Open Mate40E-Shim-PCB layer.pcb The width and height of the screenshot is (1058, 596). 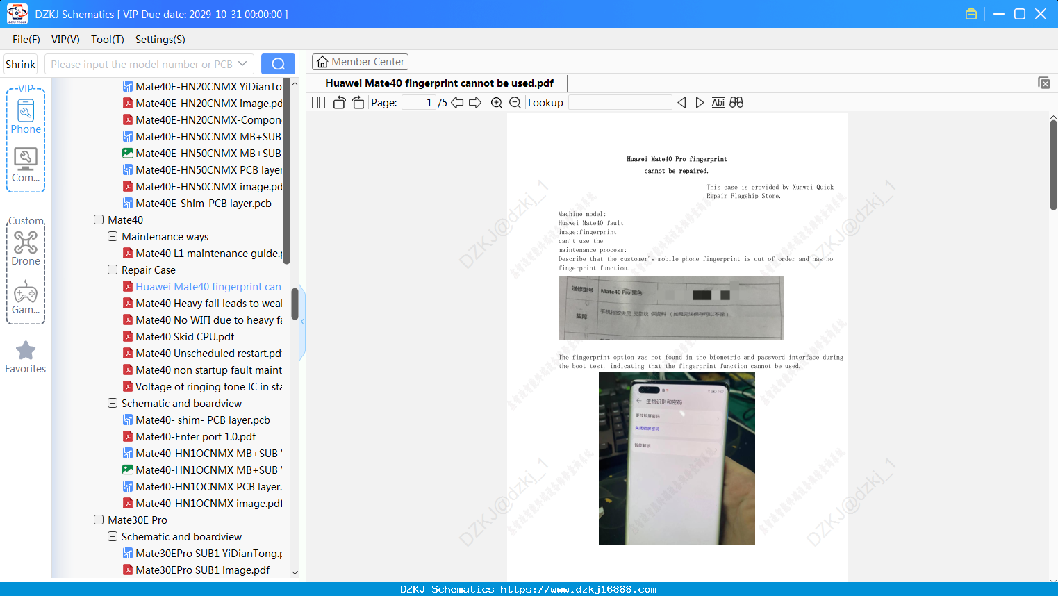(x=197, y=204)
